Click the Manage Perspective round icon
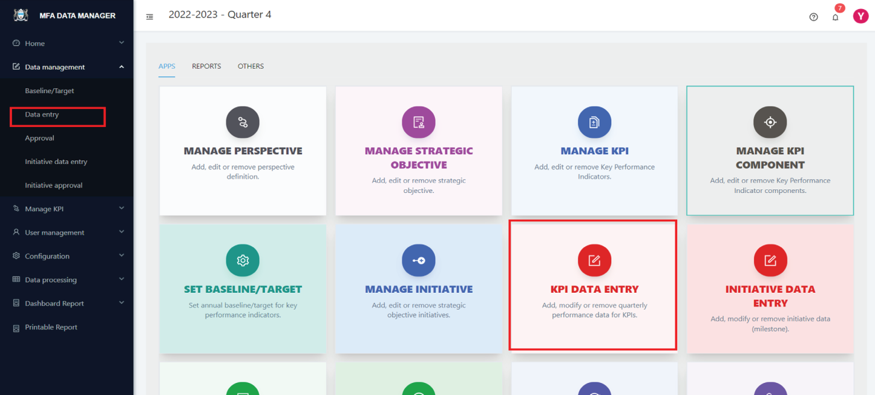Viewport: 875px width, 395px height. (243, 122)
